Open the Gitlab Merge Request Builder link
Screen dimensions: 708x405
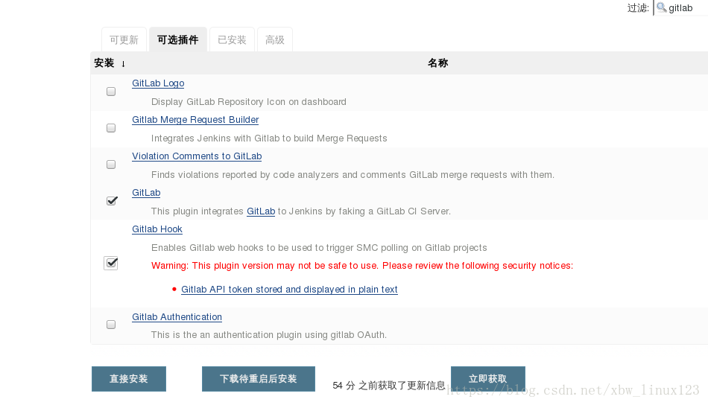tap(195, 120)
